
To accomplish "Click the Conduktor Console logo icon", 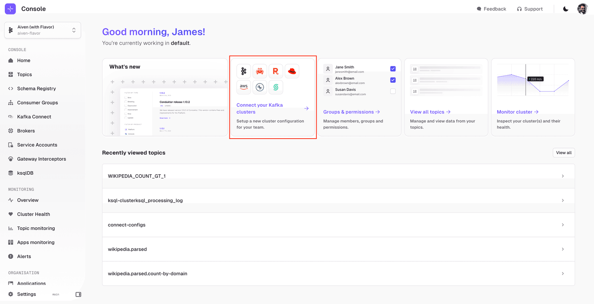I will pos(10,9).
